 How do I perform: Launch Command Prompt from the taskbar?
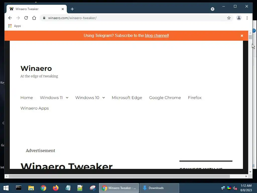[x=19, y=188]
